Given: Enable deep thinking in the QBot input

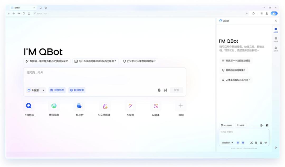Looking at the screenshot, I should tap(237, 143).
